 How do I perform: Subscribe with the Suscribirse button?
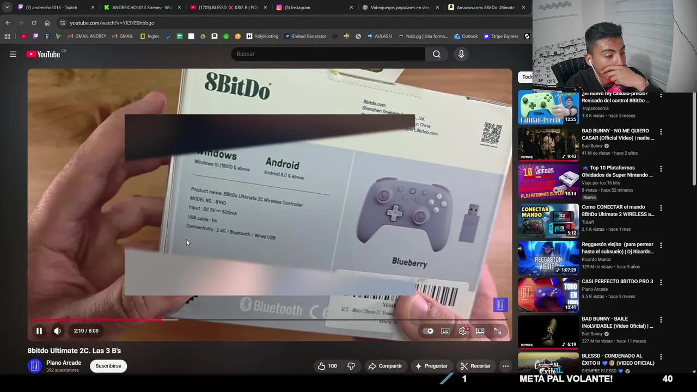108,366
